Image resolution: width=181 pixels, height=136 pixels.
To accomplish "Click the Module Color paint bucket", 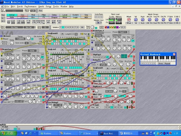I will tap(98, 22).
